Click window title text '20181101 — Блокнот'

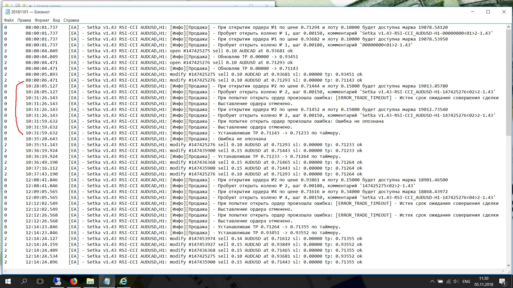pyautogui.click(x=30, y=12)
